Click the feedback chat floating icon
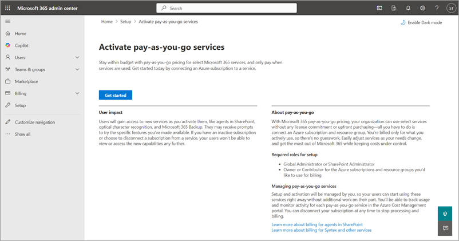This screenshot has height=241, width=459. point(445,228)
